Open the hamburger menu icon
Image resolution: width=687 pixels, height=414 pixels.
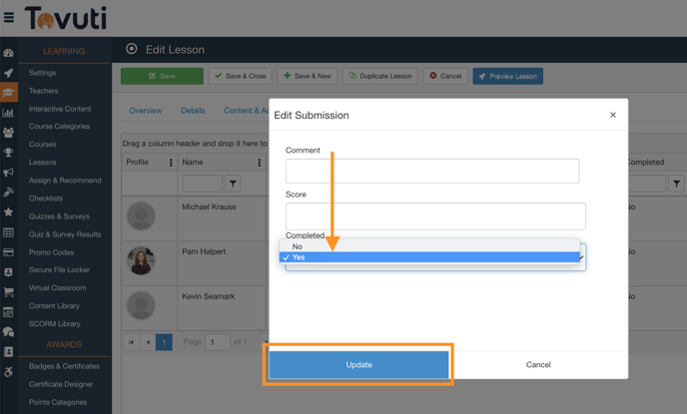coord(9,17)
